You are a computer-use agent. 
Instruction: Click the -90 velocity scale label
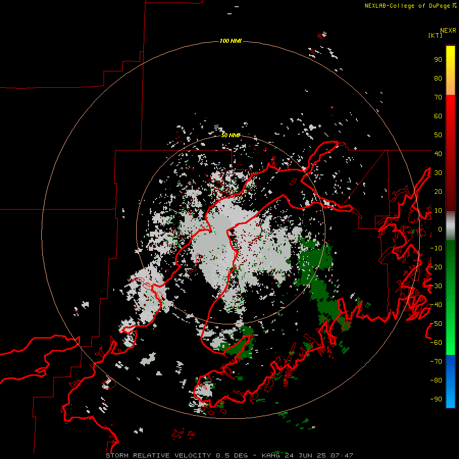(x=436, y=399)
